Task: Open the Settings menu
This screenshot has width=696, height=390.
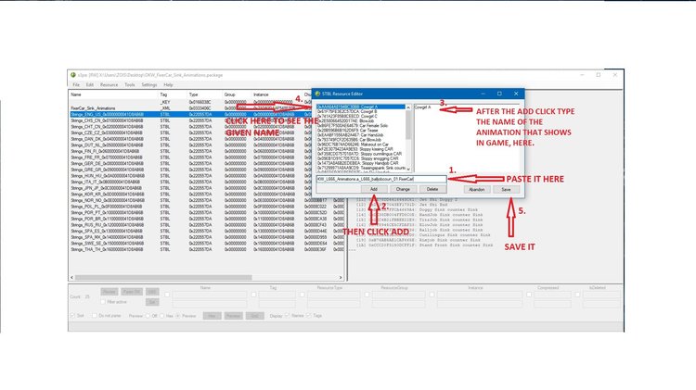Action: (x=149, y=84)
